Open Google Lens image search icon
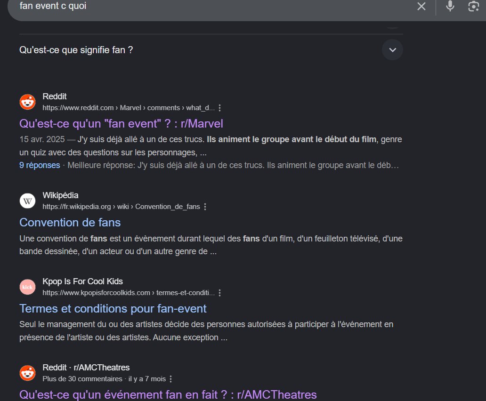The image size is (486, 401). click(x=473, y=6)
